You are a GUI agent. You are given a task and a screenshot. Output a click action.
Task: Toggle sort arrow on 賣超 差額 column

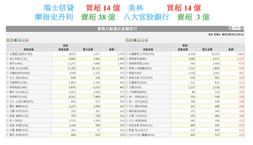235,49
